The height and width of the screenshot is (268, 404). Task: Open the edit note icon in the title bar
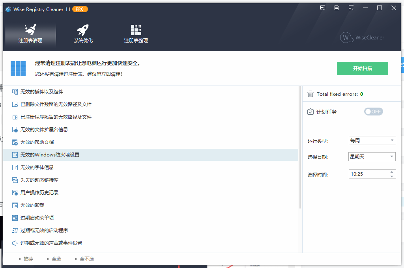click(x=337, y=8)
